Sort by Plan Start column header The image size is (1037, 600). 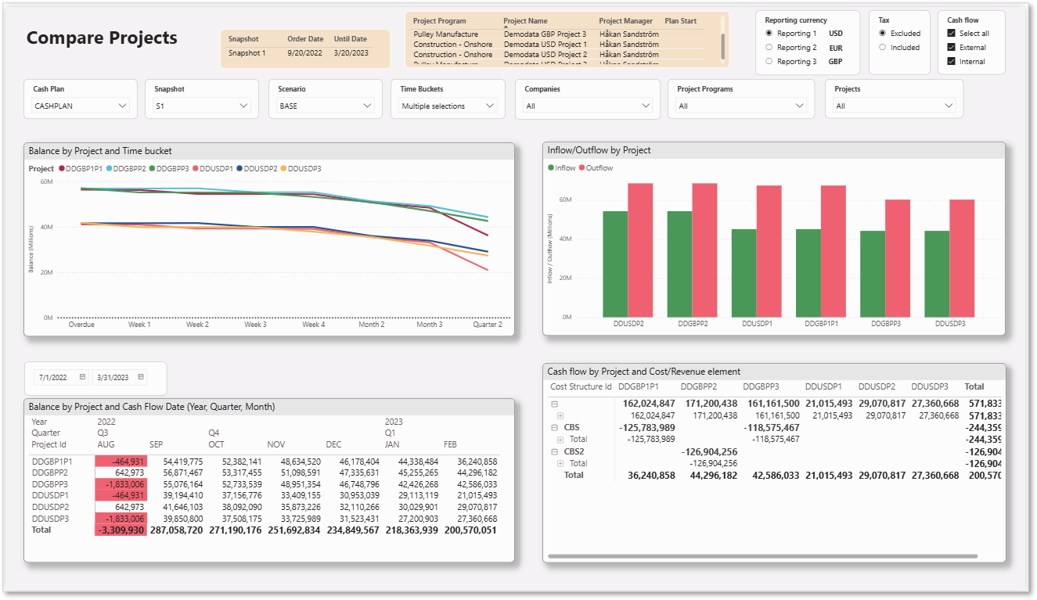[680, 21]
